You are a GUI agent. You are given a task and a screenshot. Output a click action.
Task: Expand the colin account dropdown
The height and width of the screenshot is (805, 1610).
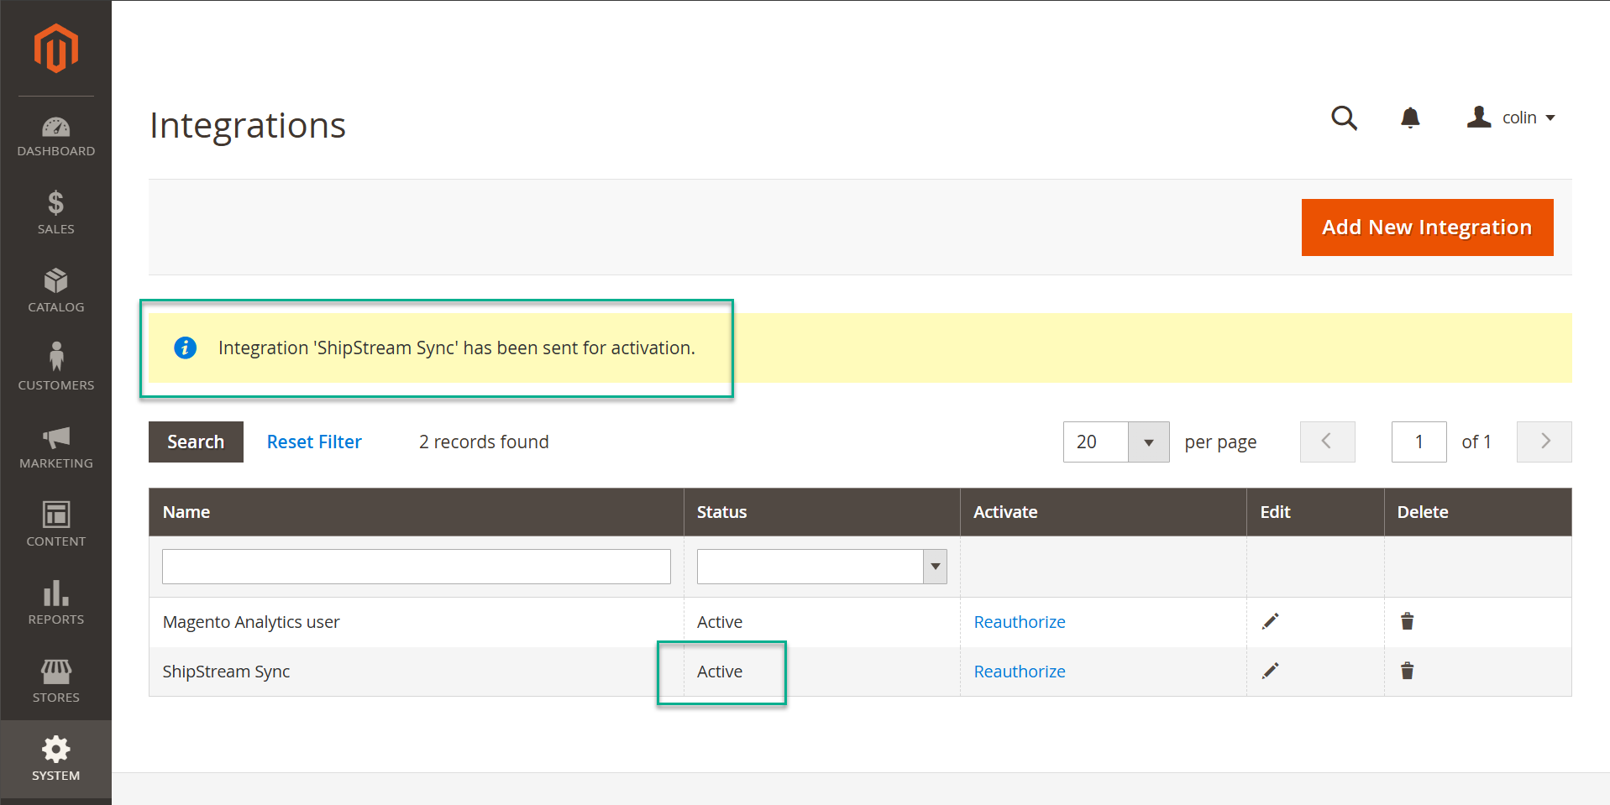pos(1512,118)
